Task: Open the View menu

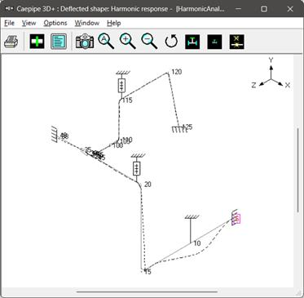Action: (29, 23)
